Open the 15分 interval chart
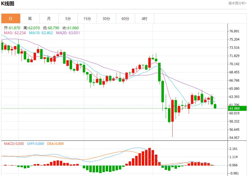This screenshot has width=248, height=176. (87, 19)
